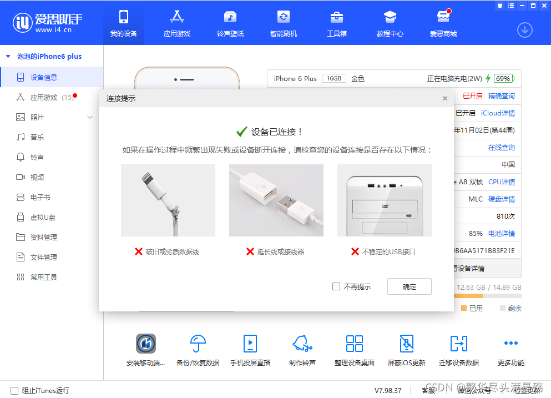Screen dimensions: 551x398
Task: Click the 12.63 GB / 14.89 GB text
Action: [x=489, y=287]
